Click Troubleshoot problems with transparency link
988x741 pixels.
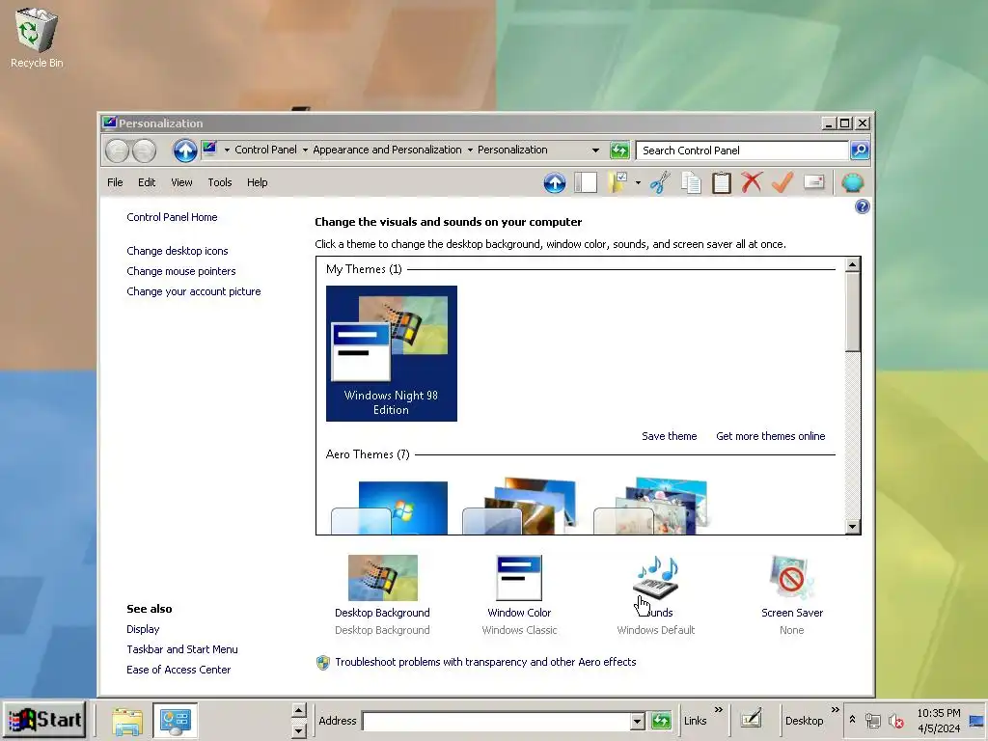[x=485, y=662]
